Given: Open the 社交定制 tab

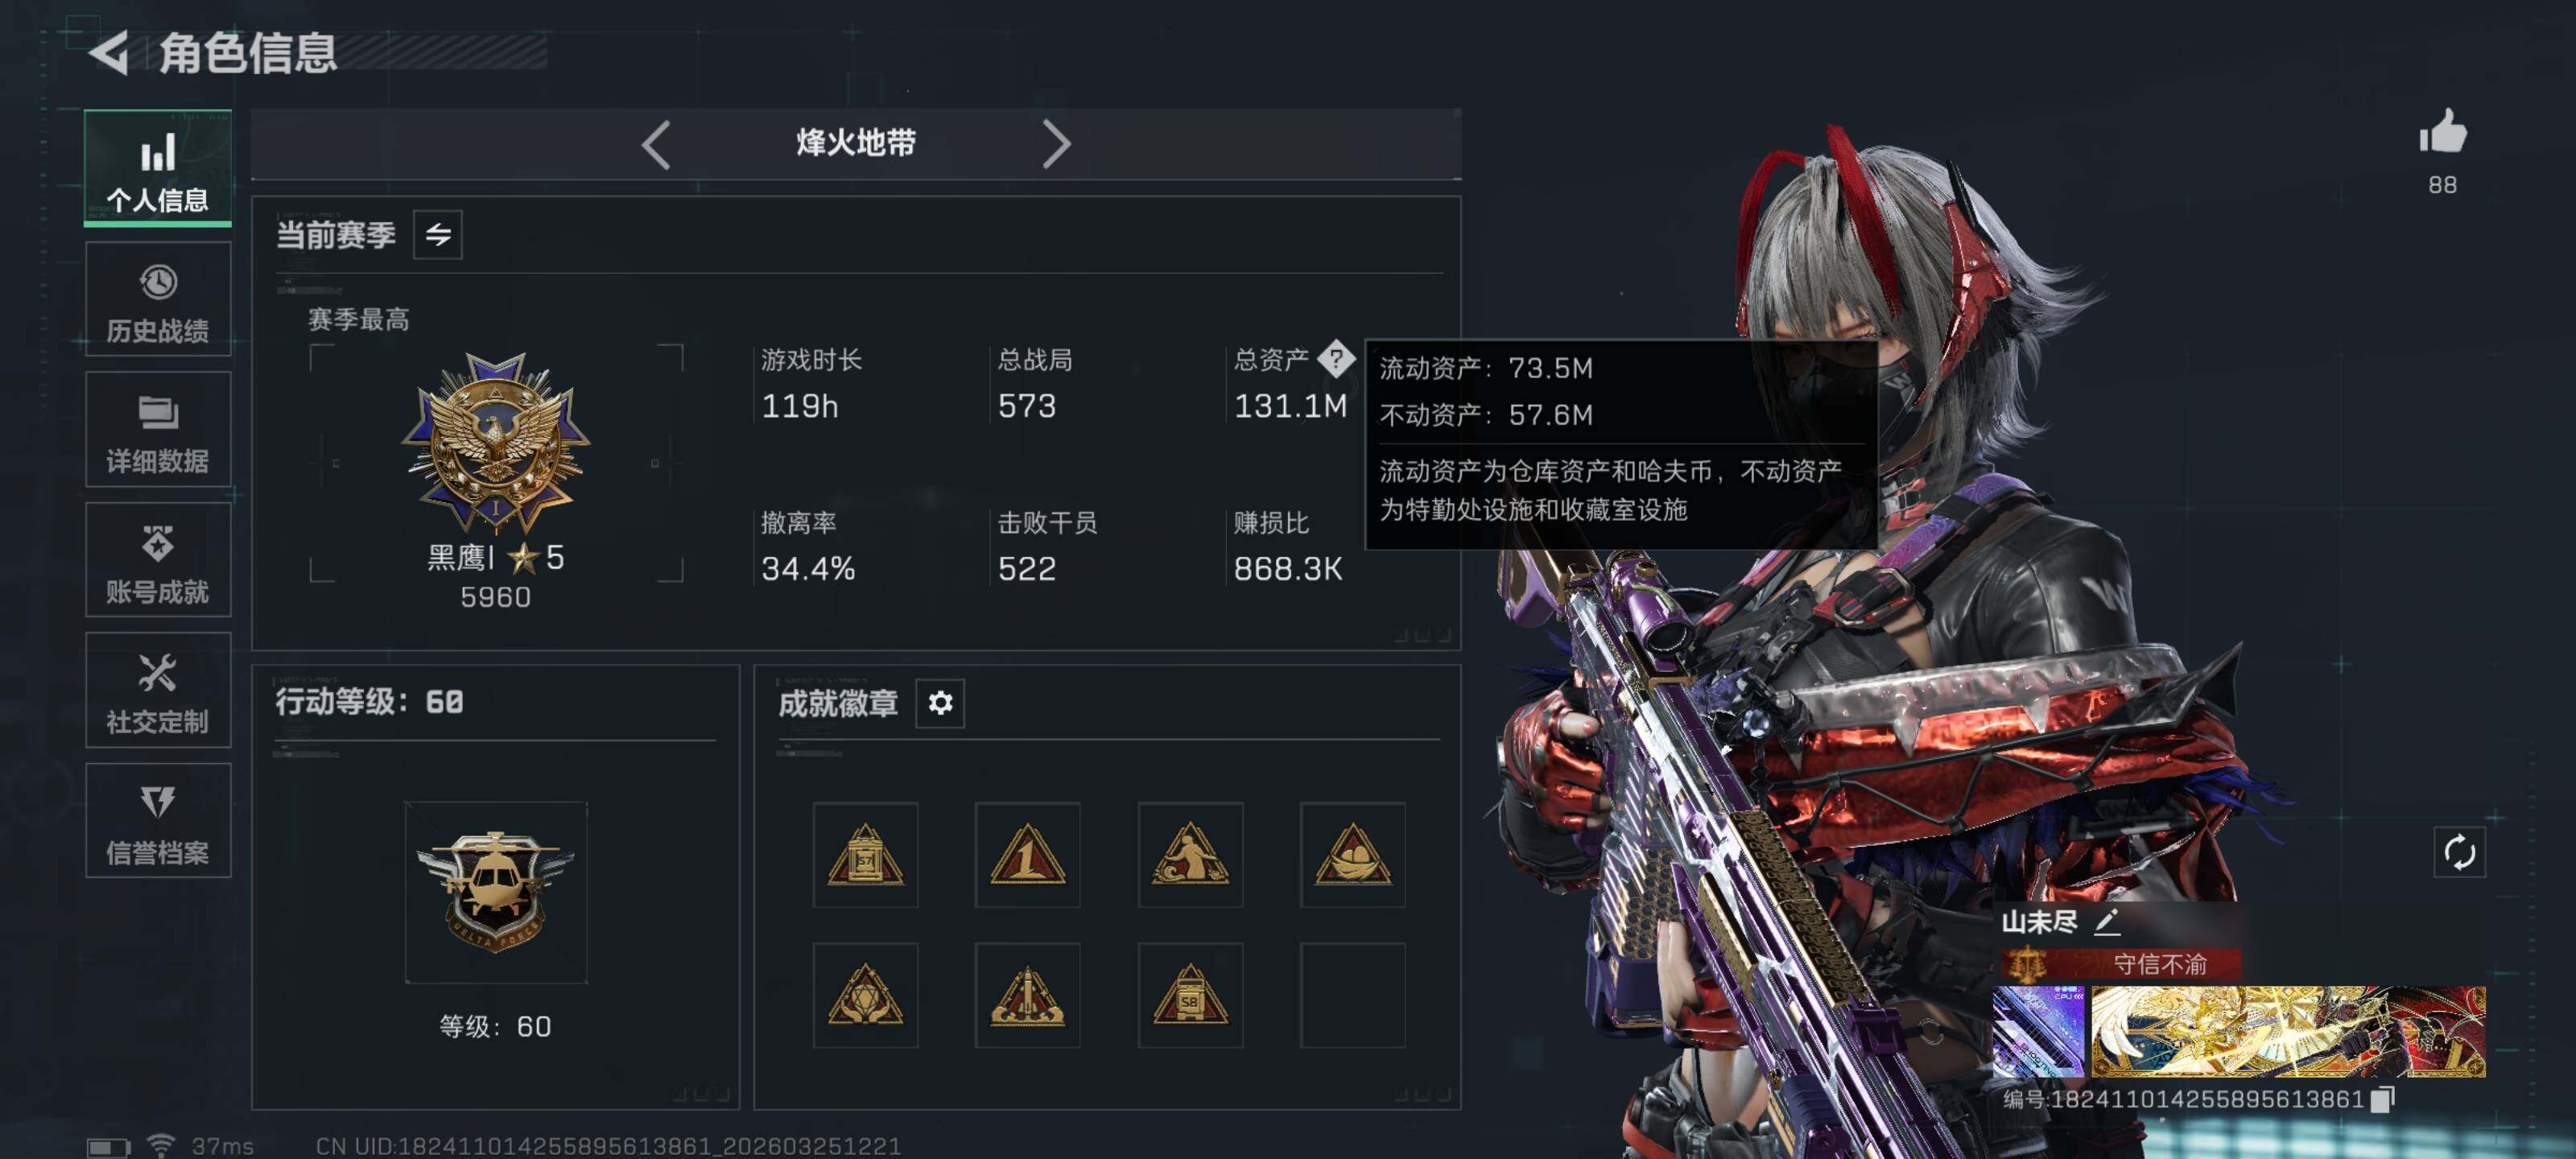Looking at the screenshot, I should pos(158,690).
